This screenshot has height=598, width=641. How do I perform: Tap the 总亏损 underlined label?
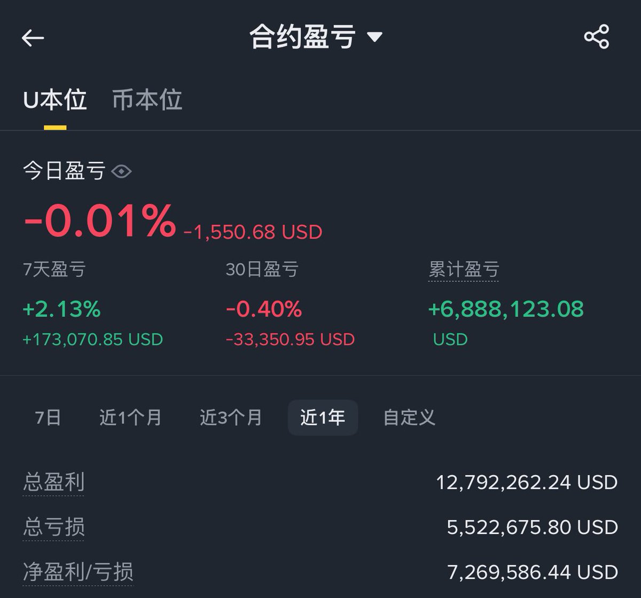(x=53, y=528)
